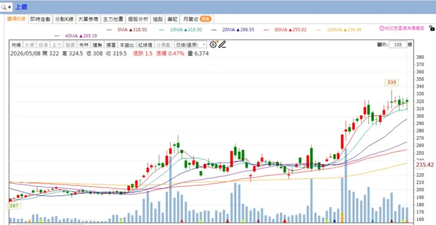Click the 10MA 310.30 legend entry
The height and width of the screenshot is (225, 436).
[186, 29]
